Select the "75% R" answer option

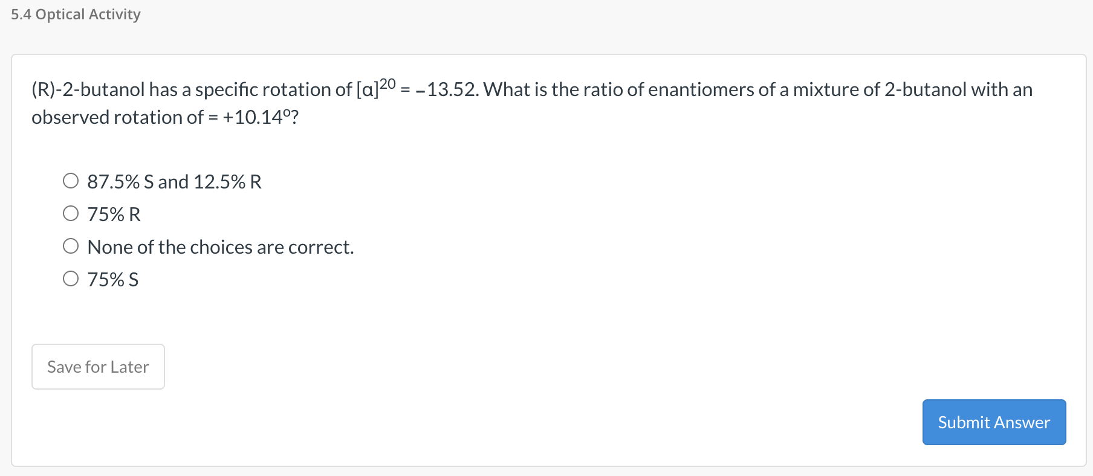click(x=71, y=212)
